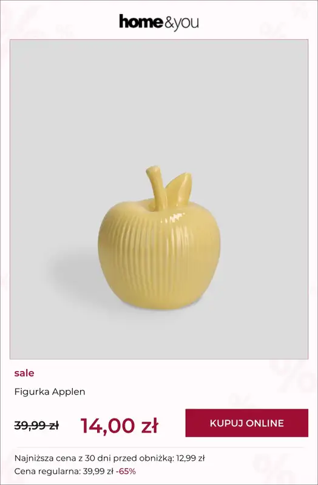
Task: Click the apple figurine's stem
Action: coord(157,188)
